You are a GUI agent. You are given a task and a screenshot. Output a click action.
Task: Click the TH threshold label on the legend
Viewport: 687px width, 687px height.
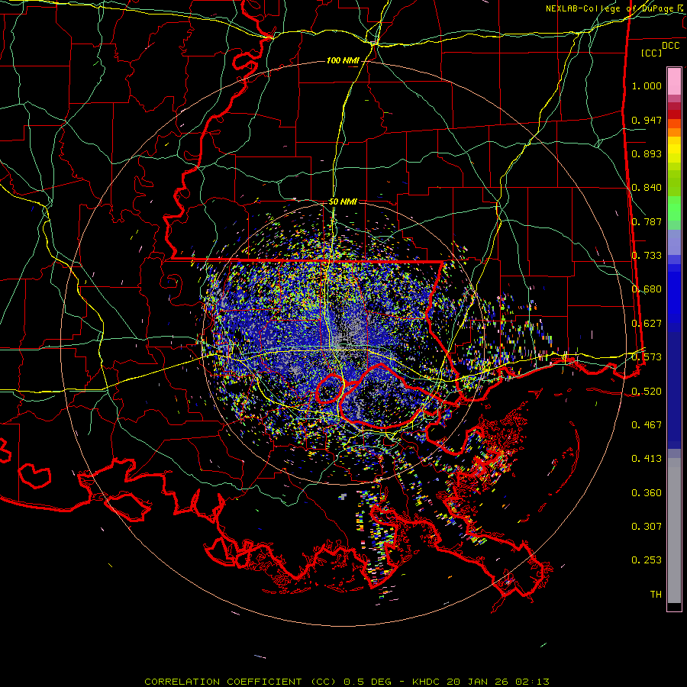click(656, 595)
